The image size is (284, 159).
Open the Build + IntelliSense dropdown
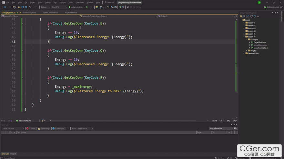point(82,128)
